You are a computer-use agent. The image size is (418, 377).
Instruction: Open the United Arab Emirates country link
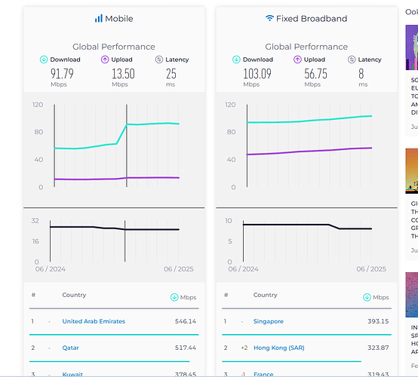coord(94,321)
